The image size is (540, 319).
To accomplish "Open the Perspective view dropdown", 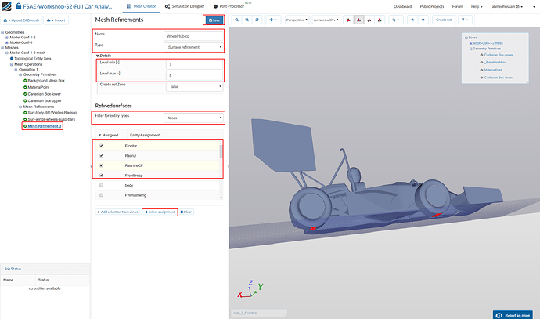I will pos(296,18).
